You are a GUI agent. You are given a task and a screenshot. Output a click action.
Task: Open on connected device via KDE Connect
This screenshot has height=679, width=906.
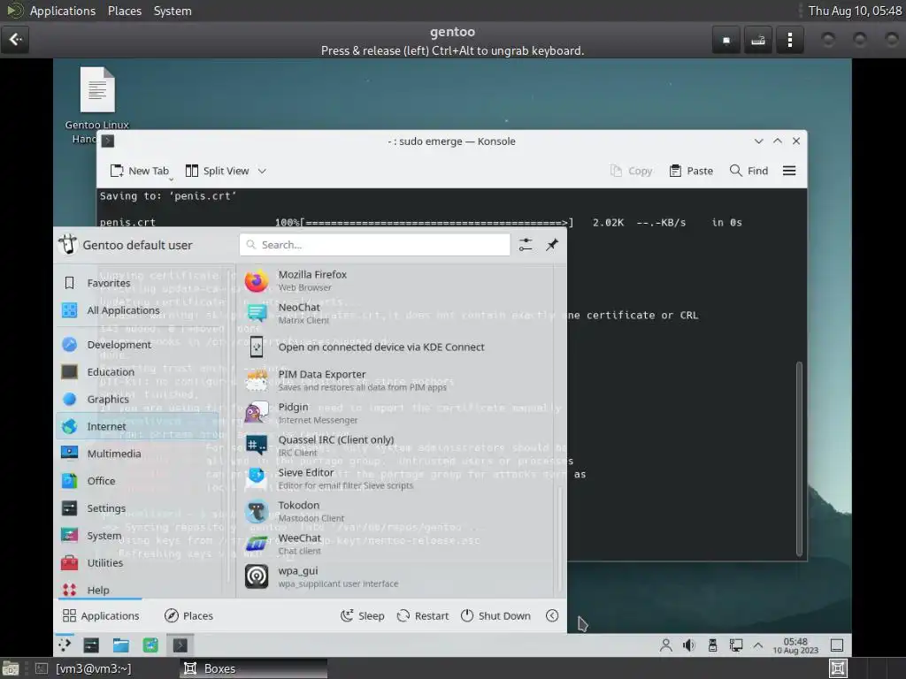point(396,347)
